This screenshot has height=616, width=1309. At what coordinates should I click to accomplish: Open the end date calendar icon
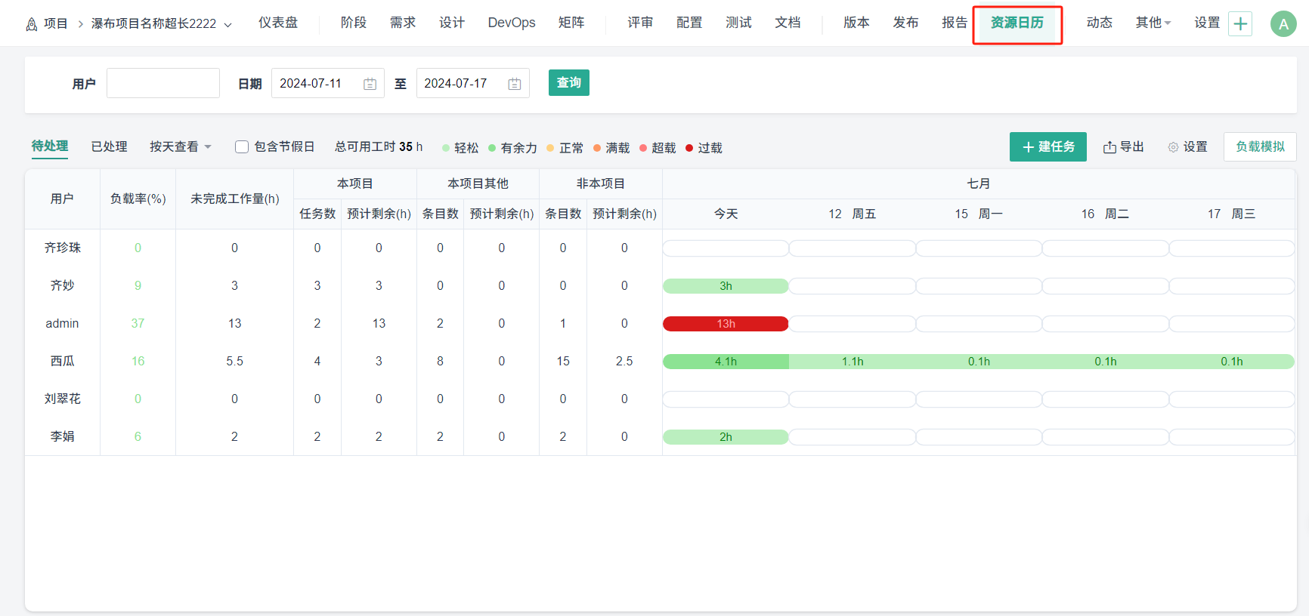515,84
